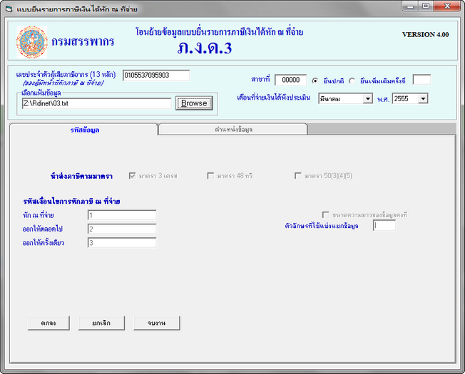Open the month dropdown showing มีนาคม
Screen dimensions: 465x374
(367, 98)
